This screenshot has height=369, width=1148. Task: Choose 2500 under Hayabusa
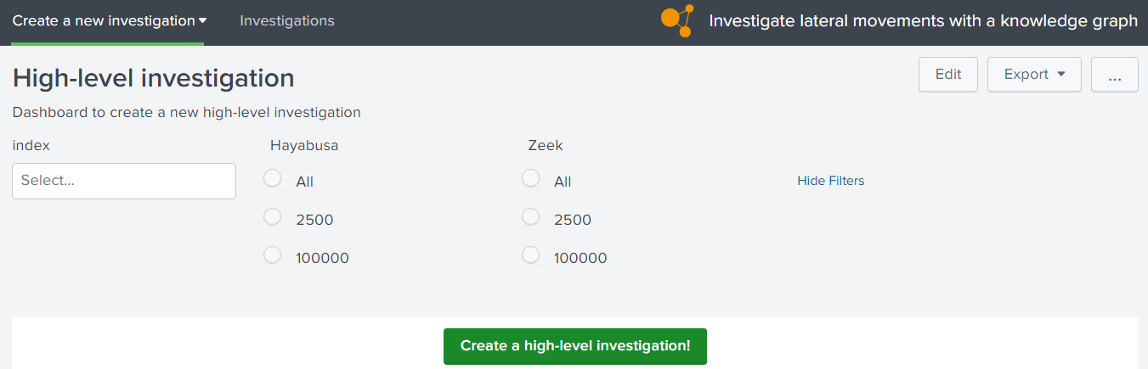click(273, 217)
